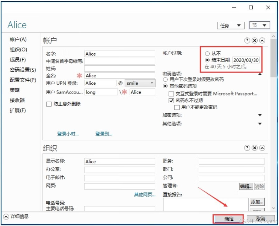Collapse 密码选项 section arrow
Image resolution: width=279 pixels, height=226 pixels.
click(x=260, y=74)
